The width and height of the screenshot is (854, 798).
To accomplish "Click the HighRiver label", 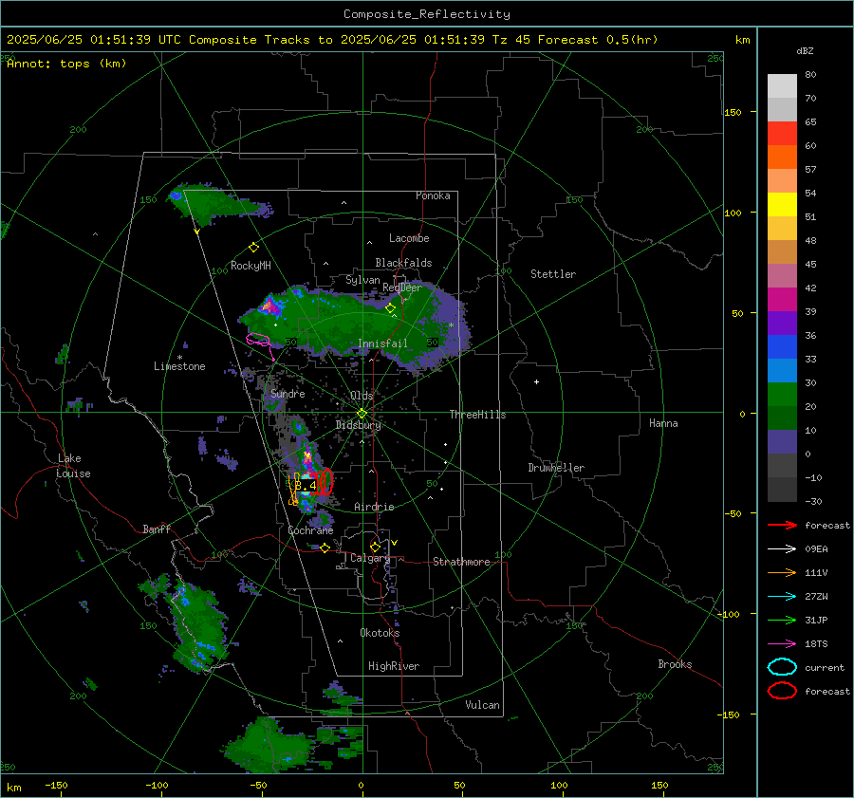I will pos(394,666).
